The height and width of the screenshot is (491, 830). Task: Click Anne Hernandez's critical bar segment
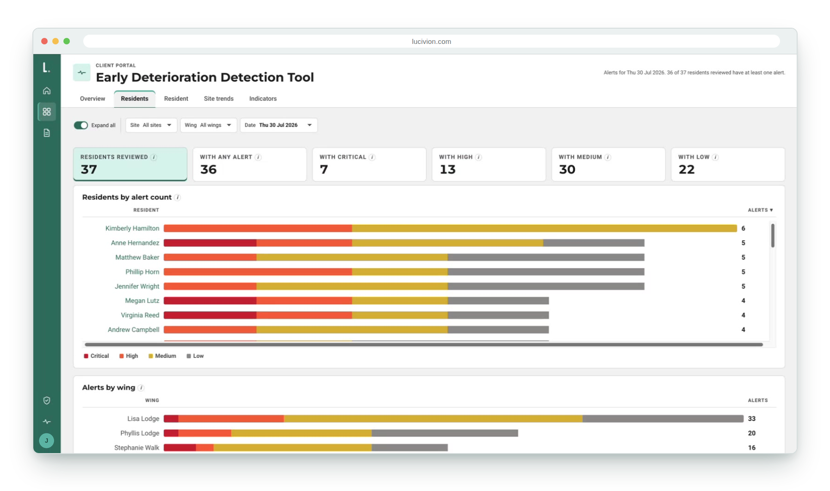point(211,243)
